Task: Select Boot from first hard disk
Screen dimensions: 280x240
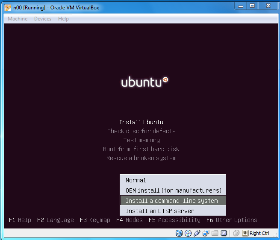Action: coord(141,149)
